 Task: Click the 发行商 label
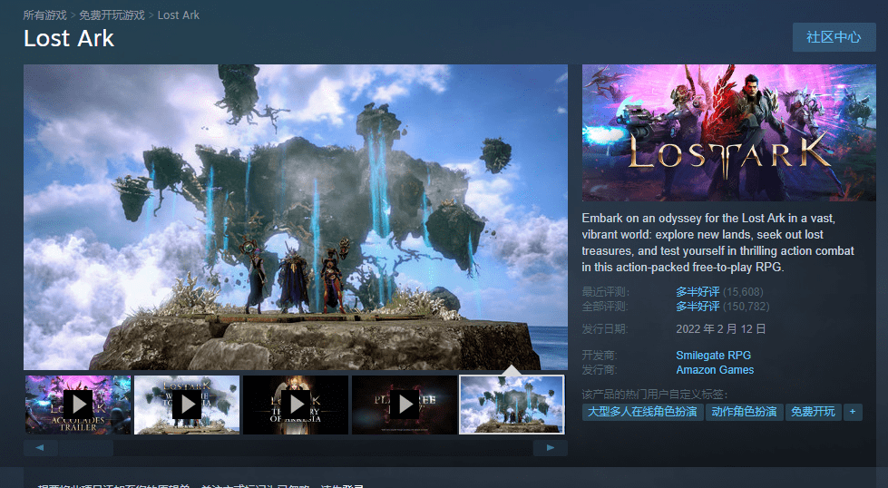[x=600, y=370]
